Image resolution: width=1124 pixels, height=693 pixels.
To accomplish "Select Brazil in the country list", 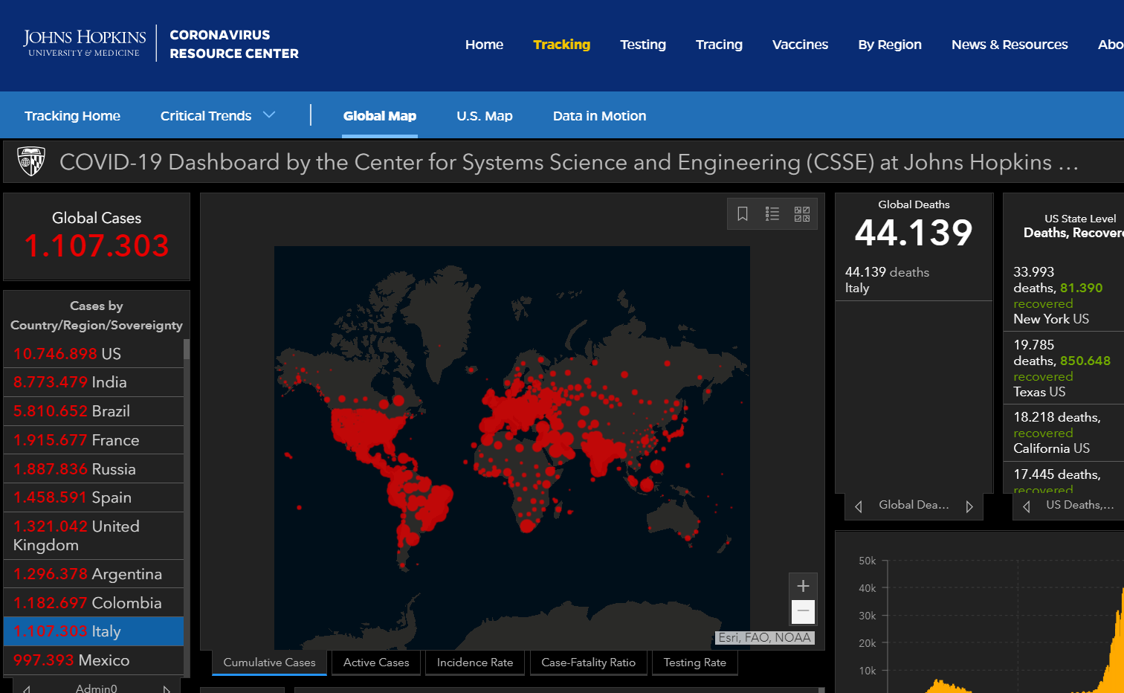I will point(94,411).
